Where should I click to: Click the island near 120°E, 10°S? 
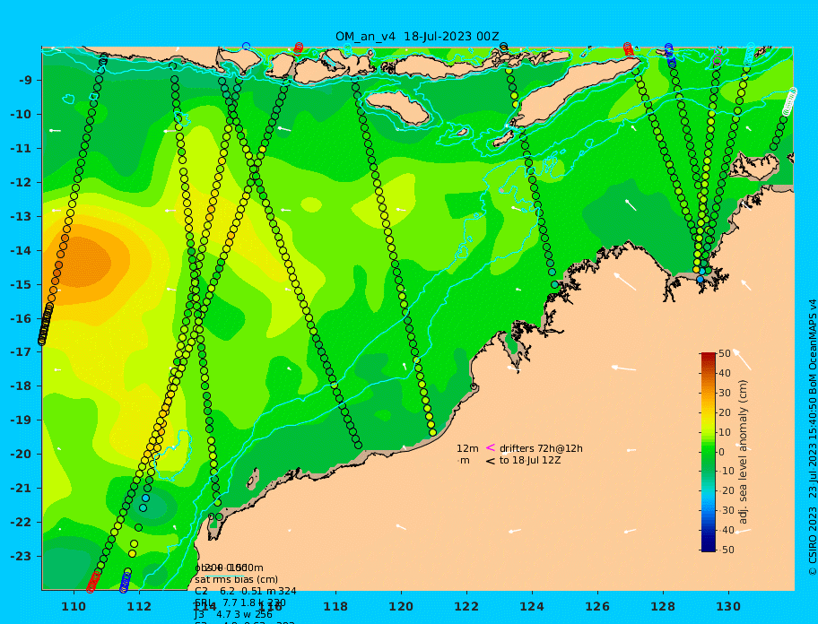coord(398,108)
